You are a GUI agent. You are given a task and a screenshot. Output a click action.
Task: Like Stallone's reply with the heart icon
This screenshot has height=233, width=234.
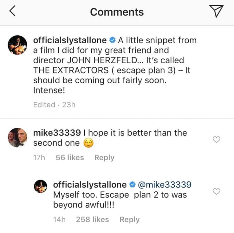(216, 191)
